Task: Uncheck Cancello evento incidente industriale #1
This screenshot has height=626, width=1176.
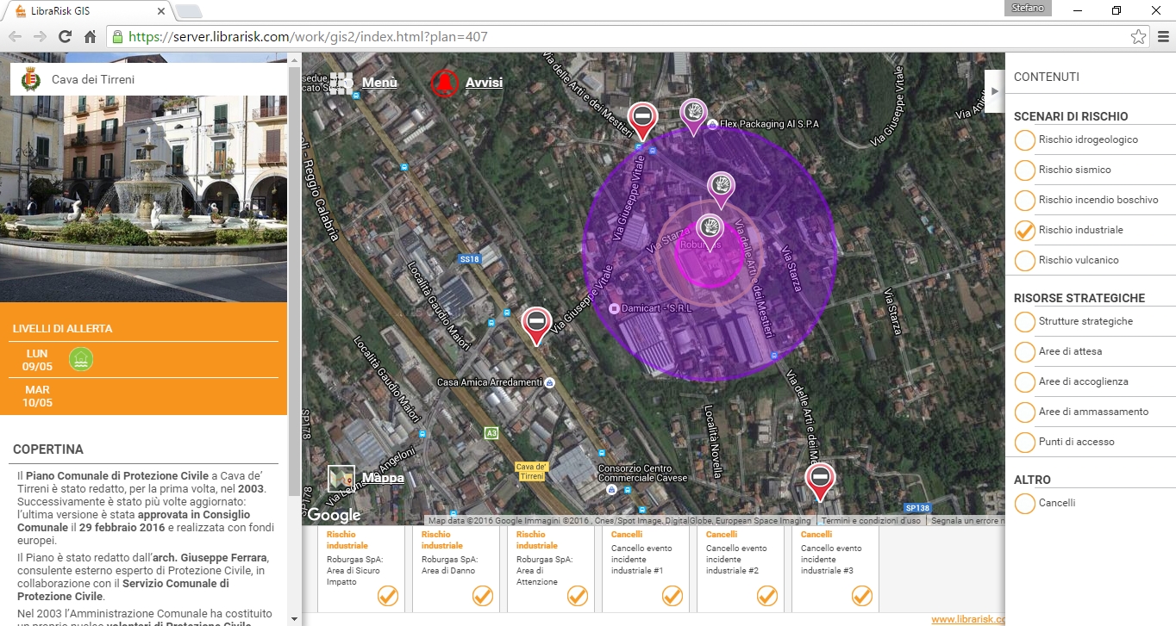Action: point(672,595)
